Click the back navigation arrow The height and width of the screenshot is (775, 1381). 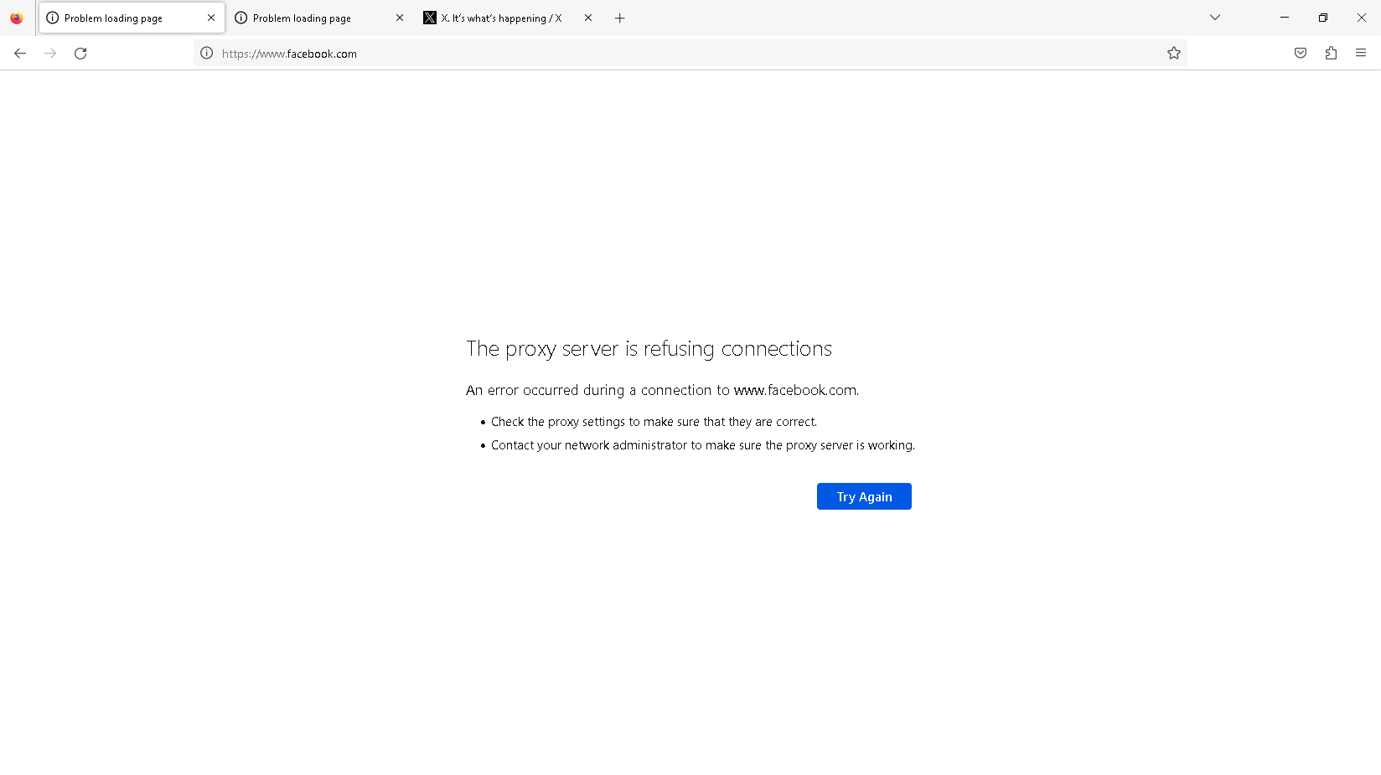pos(20,54)
